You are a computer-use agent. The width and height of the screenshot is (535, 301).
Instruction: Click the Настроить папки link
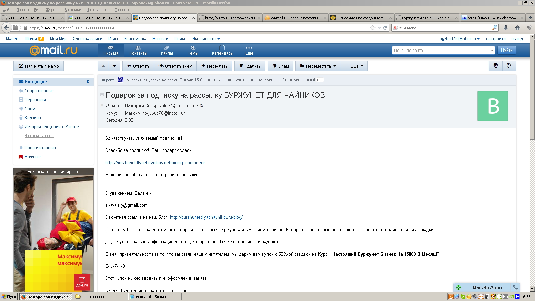point(39,136)
